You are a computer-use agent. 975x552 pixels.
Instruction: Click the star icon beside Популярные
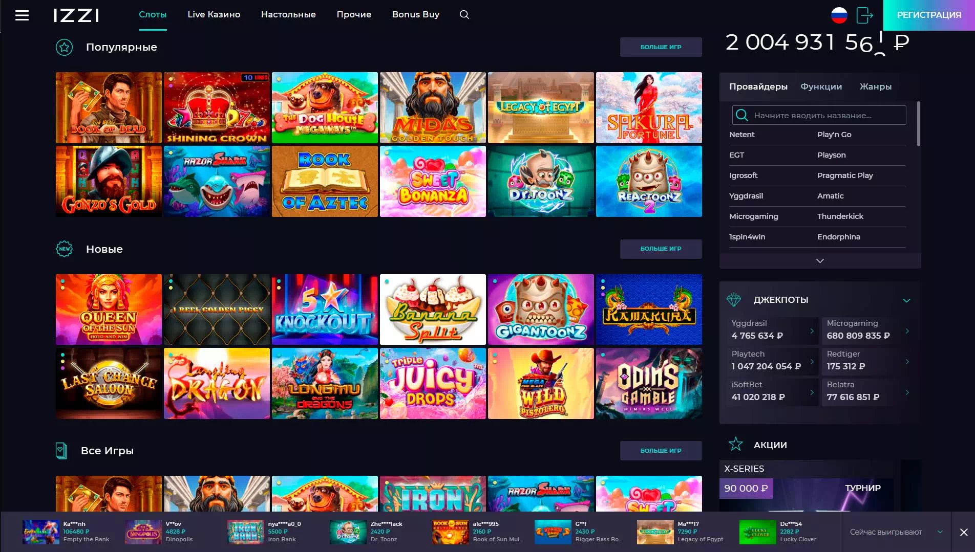pos(64,48)
